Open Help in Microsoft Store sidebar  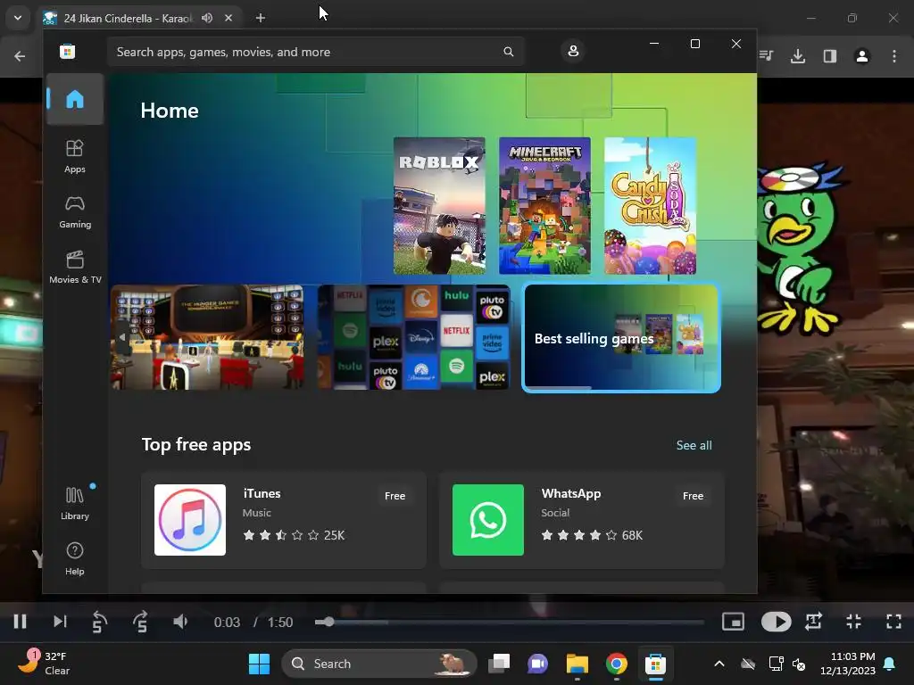75,558
